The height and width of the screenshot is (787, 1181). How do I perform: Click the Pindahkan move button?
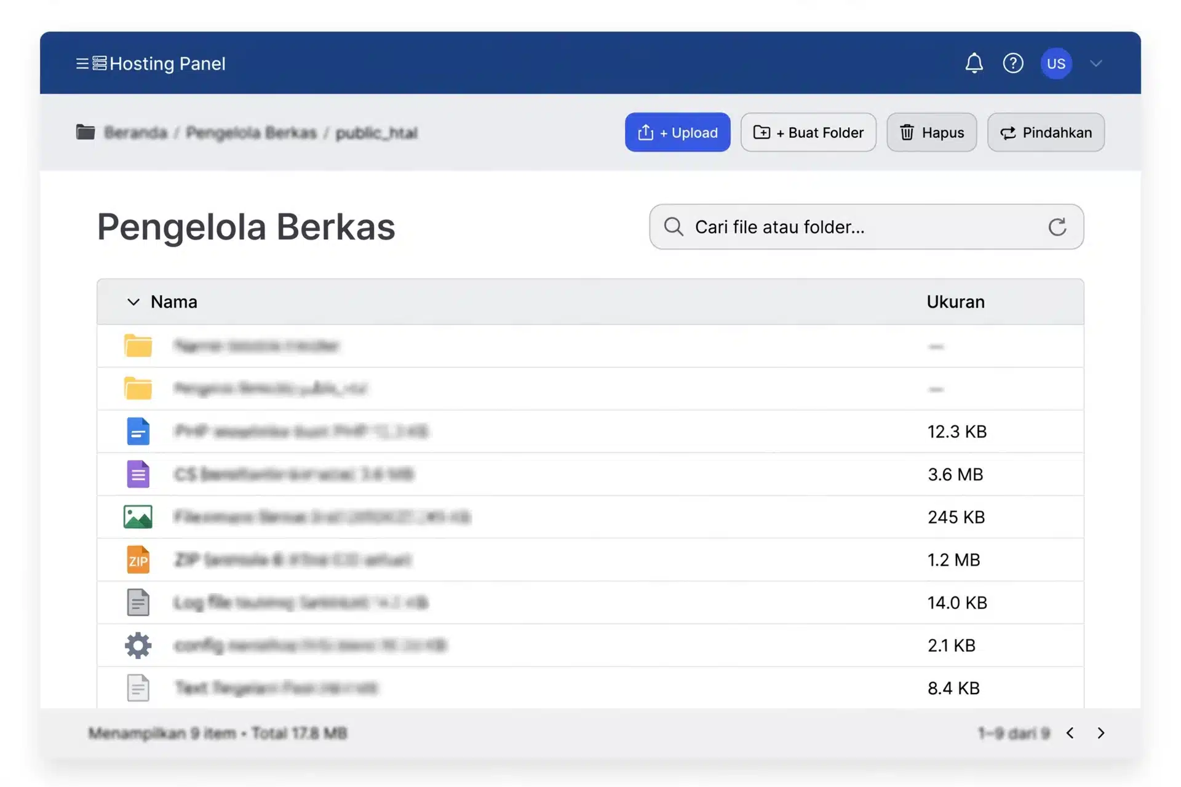coord(1046,132)
